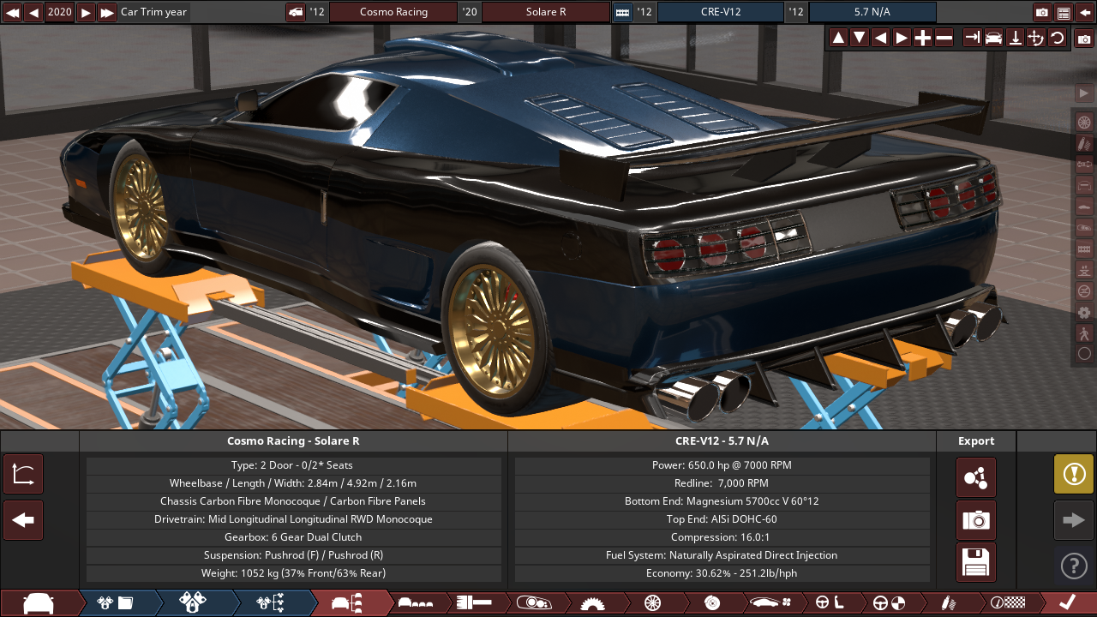1097x617 pixels.
Task: Click the export camera photo button
Action: coord(976,520)
